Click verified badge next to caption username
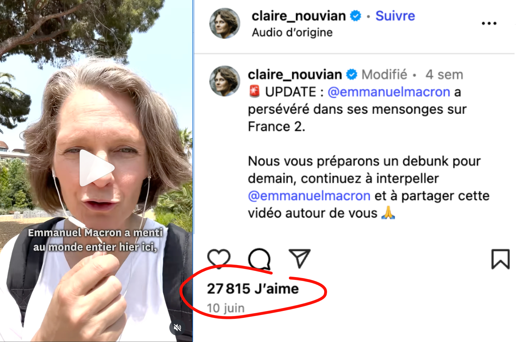This screenshot has height=342, width=516. [x=351, y=74]
